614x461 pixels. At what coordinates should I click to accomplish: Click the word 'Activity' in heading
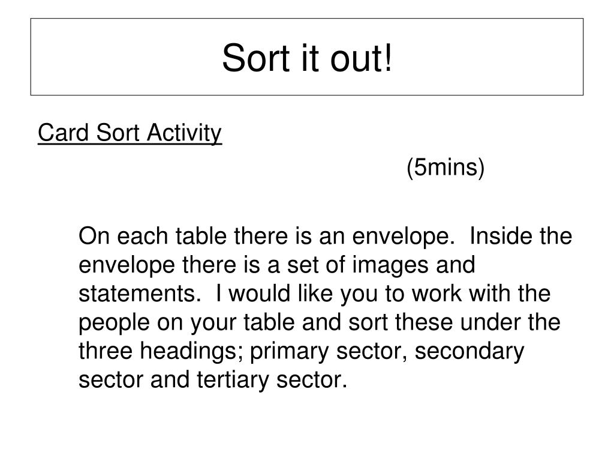click(185, 133)
